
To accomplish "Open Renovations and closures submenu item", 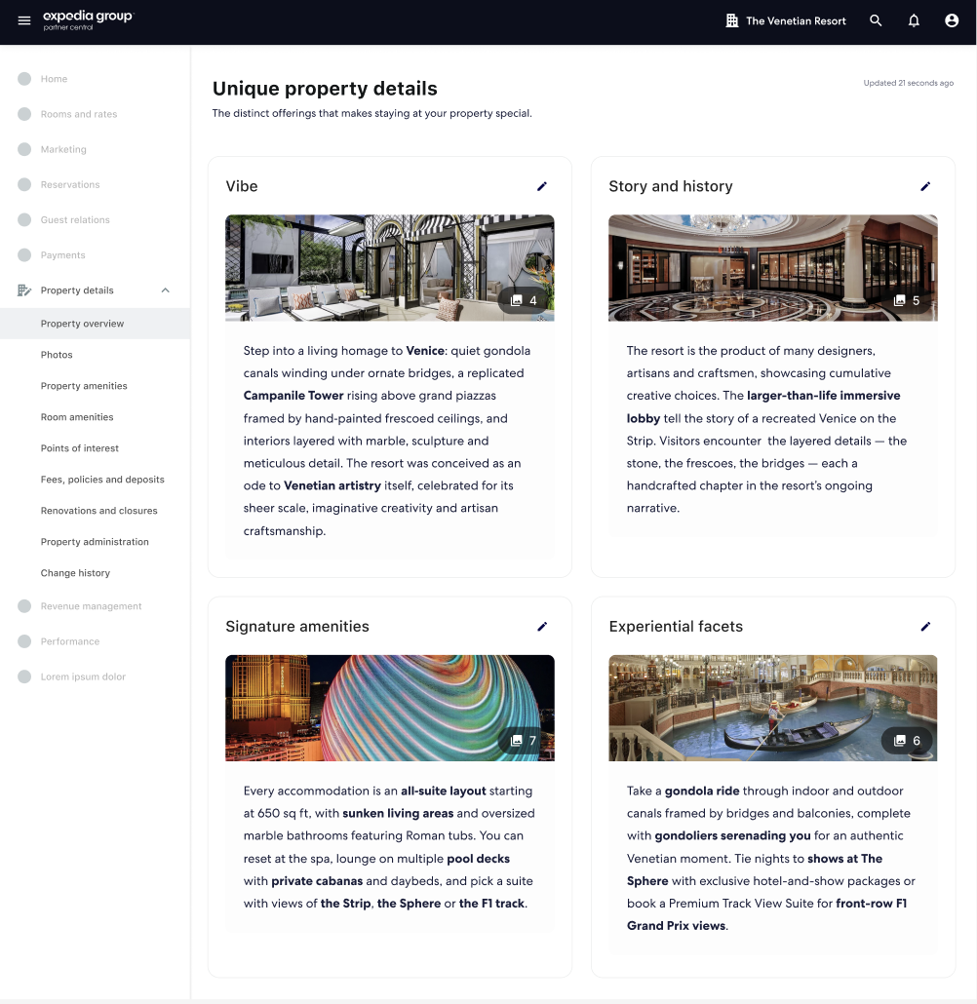I will (98, 511).
